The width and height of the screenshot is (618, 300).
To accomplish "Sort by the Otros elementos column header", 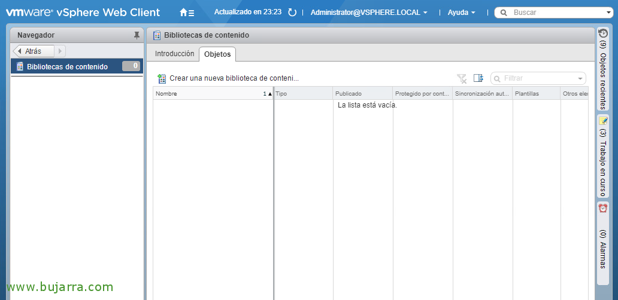I will pos(575,94).
